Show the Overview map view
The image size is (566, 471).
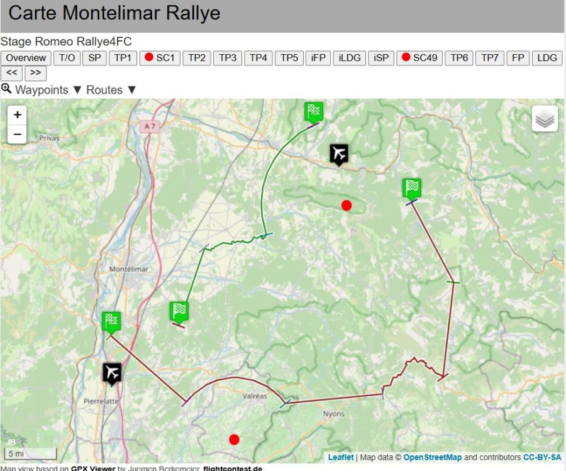tap(26, 58)
